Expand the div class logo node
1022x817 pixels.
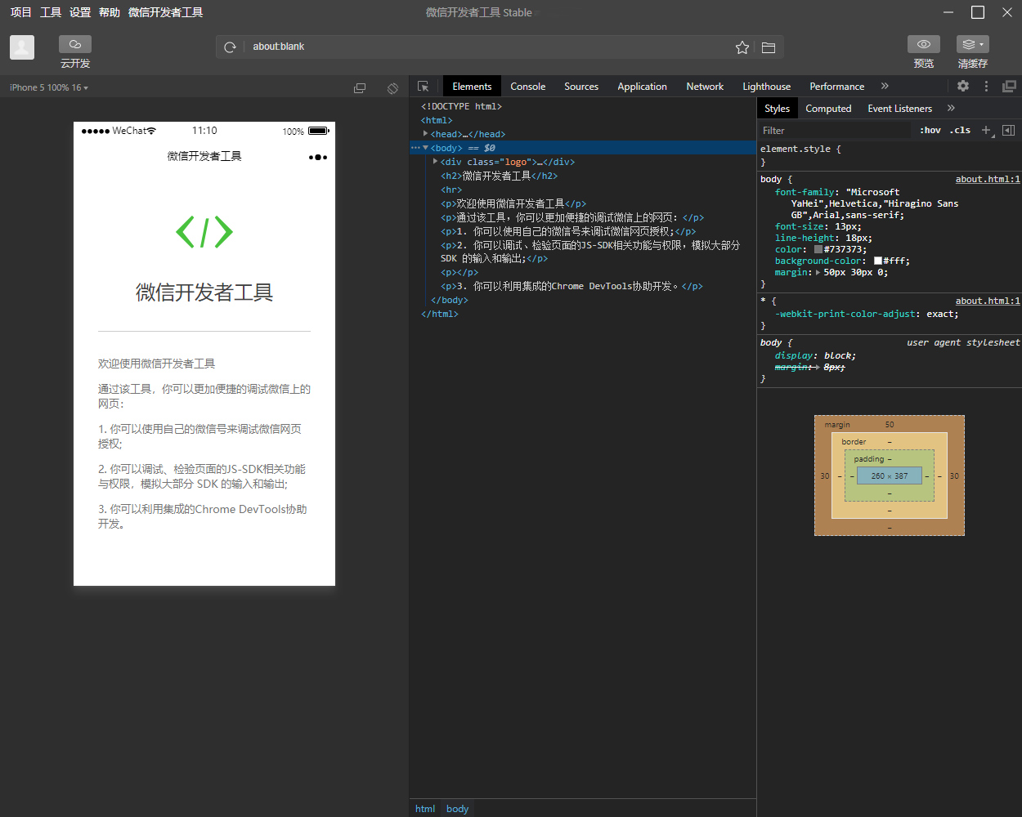point(435,162)
